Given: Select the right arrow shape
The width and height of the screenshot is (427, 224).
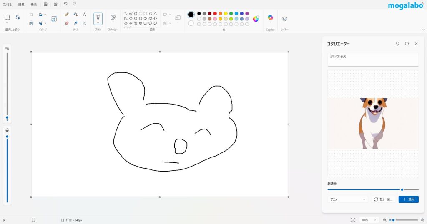Looking at the screenshot, I should coord(145,18).
